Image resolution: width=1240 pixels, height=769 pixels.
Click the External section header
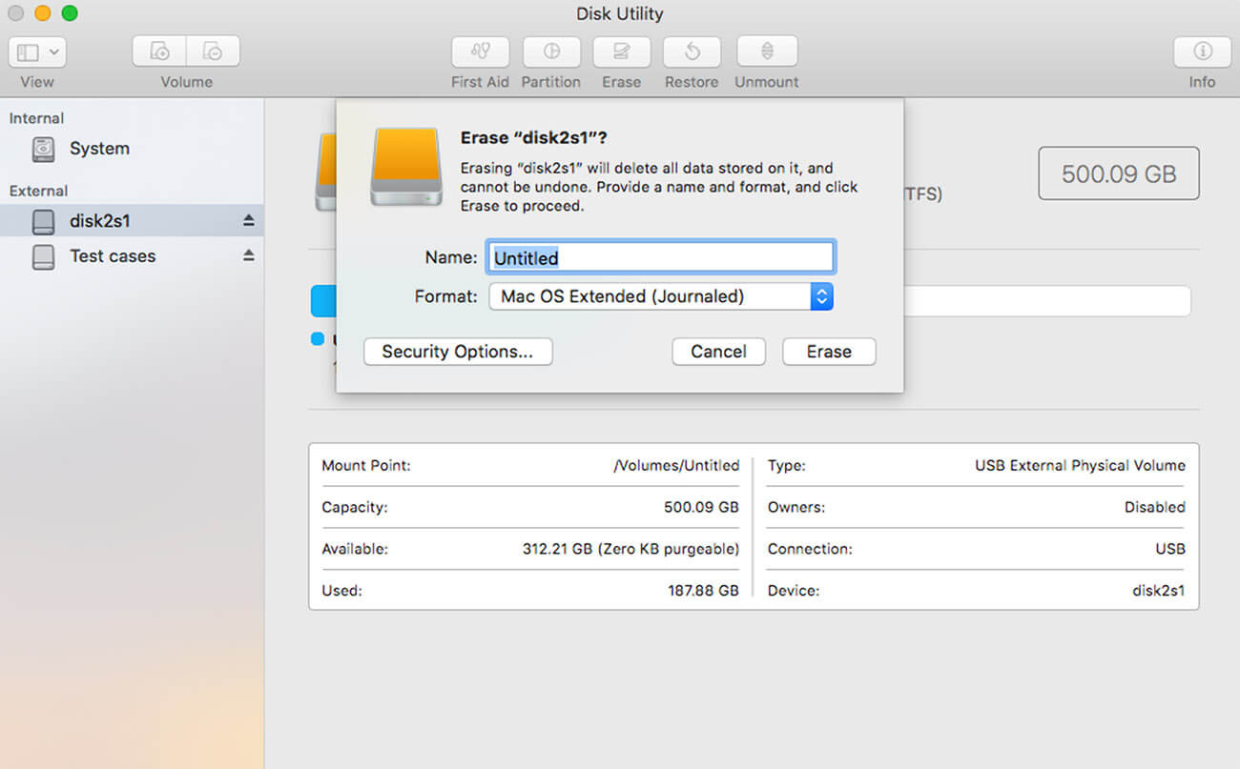point(38,191)
